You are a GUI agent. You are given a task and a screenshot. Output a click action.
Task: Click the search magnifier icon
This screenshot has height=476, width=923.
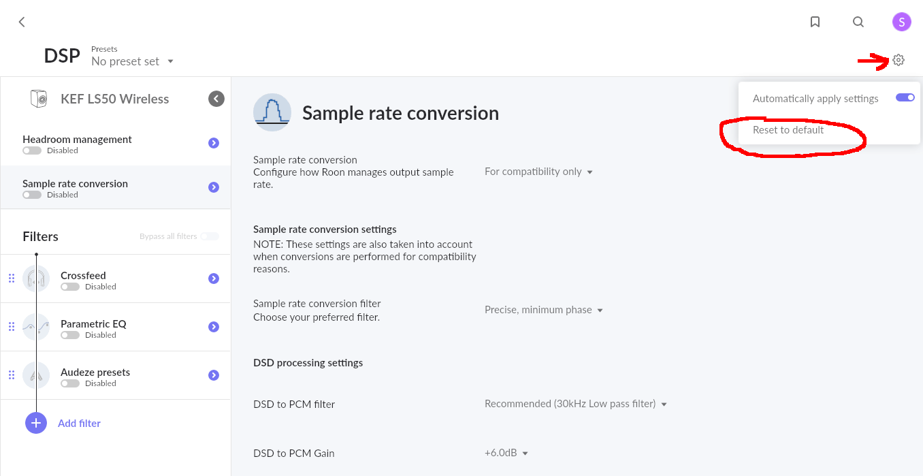point(858,22)
